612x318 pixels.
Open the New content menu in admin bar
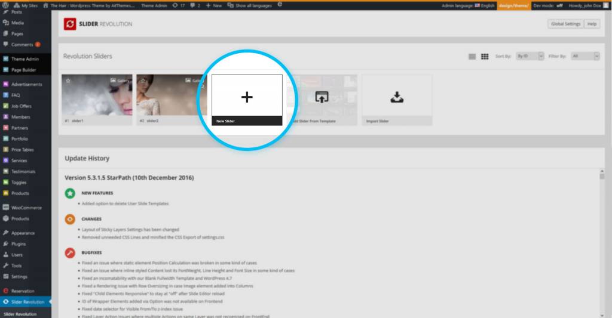pyautogui.click(x=213, y=5)
